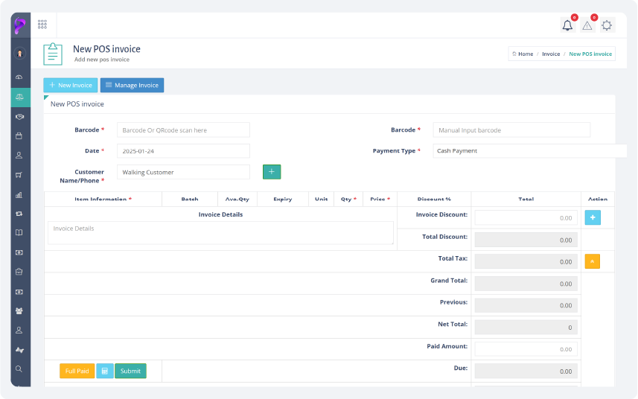This screenshot has height=399, width=638.
Task: Click the blue plus button in Action column
Action: point(593,218)
